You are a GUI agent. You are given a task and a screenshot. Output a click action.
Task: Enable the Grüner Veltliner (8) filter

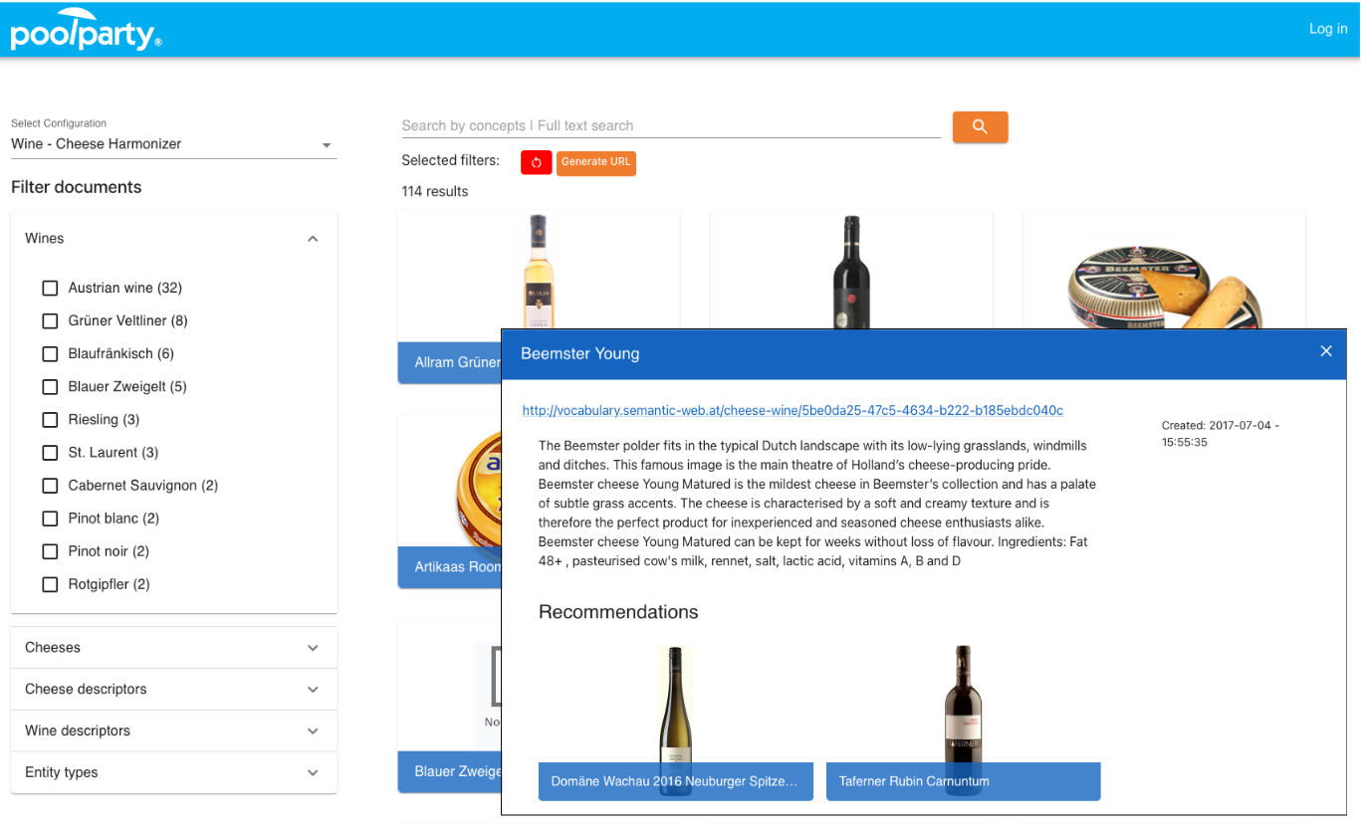tap(50, 320)
